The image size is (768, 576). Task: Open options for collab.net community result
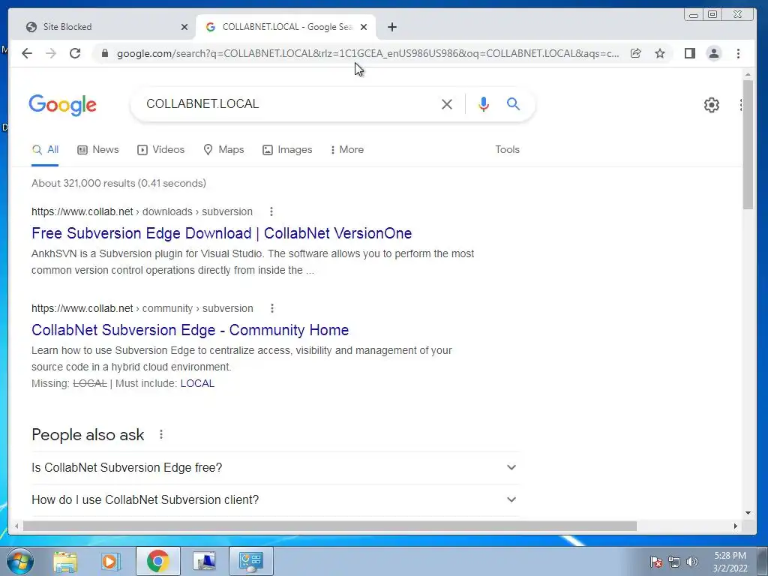271,308
